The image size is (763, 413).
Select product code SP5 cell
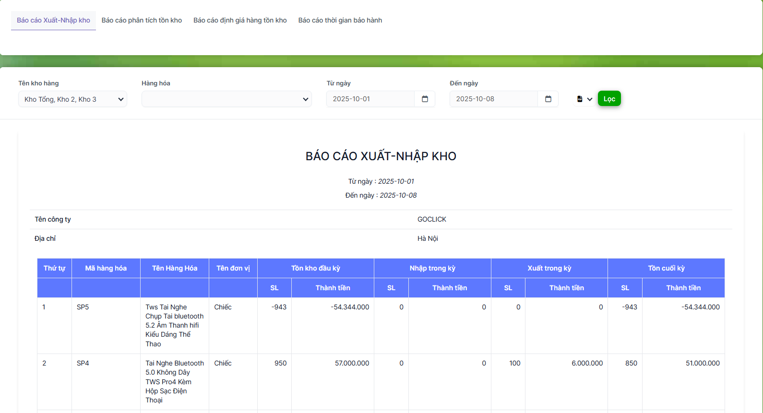(83, 307)
